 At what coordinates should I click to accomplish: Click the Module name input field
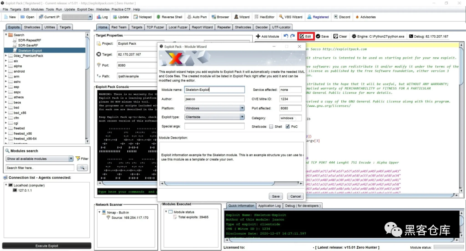[214, 90]
